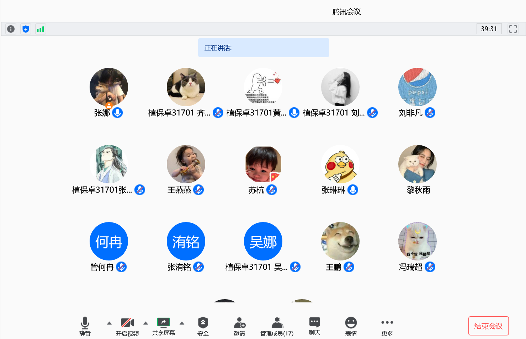Open the 安全 security menu
Viewport: 526px width, 339px height.
[x=203, y=326]
